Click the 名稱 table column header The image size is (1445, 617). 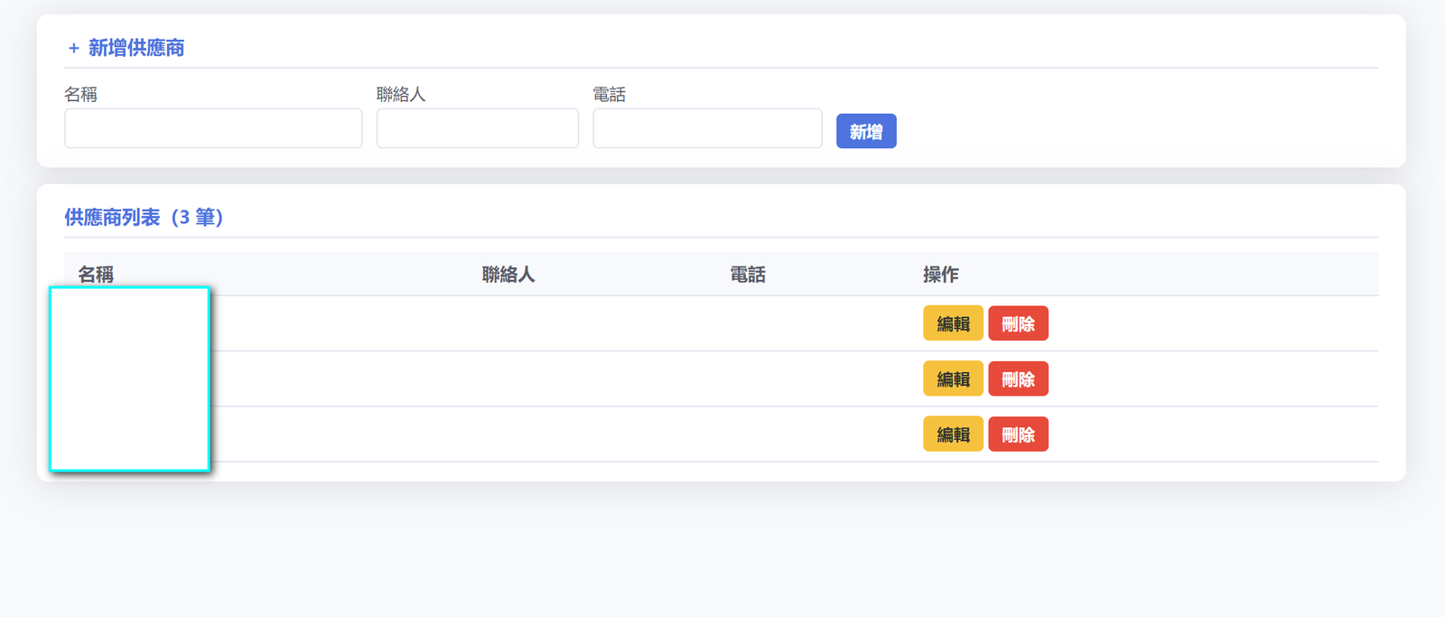click(96, 275)
